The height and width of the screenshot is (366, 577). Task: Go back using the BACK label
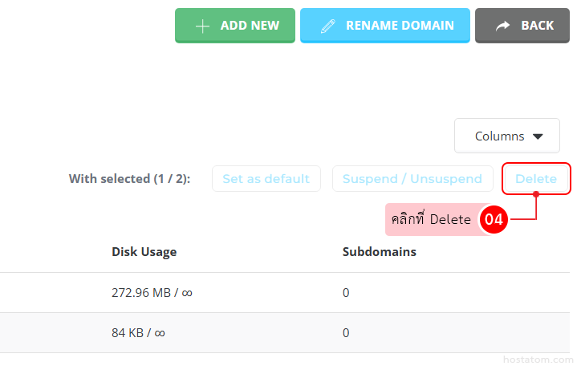point(537,26)
